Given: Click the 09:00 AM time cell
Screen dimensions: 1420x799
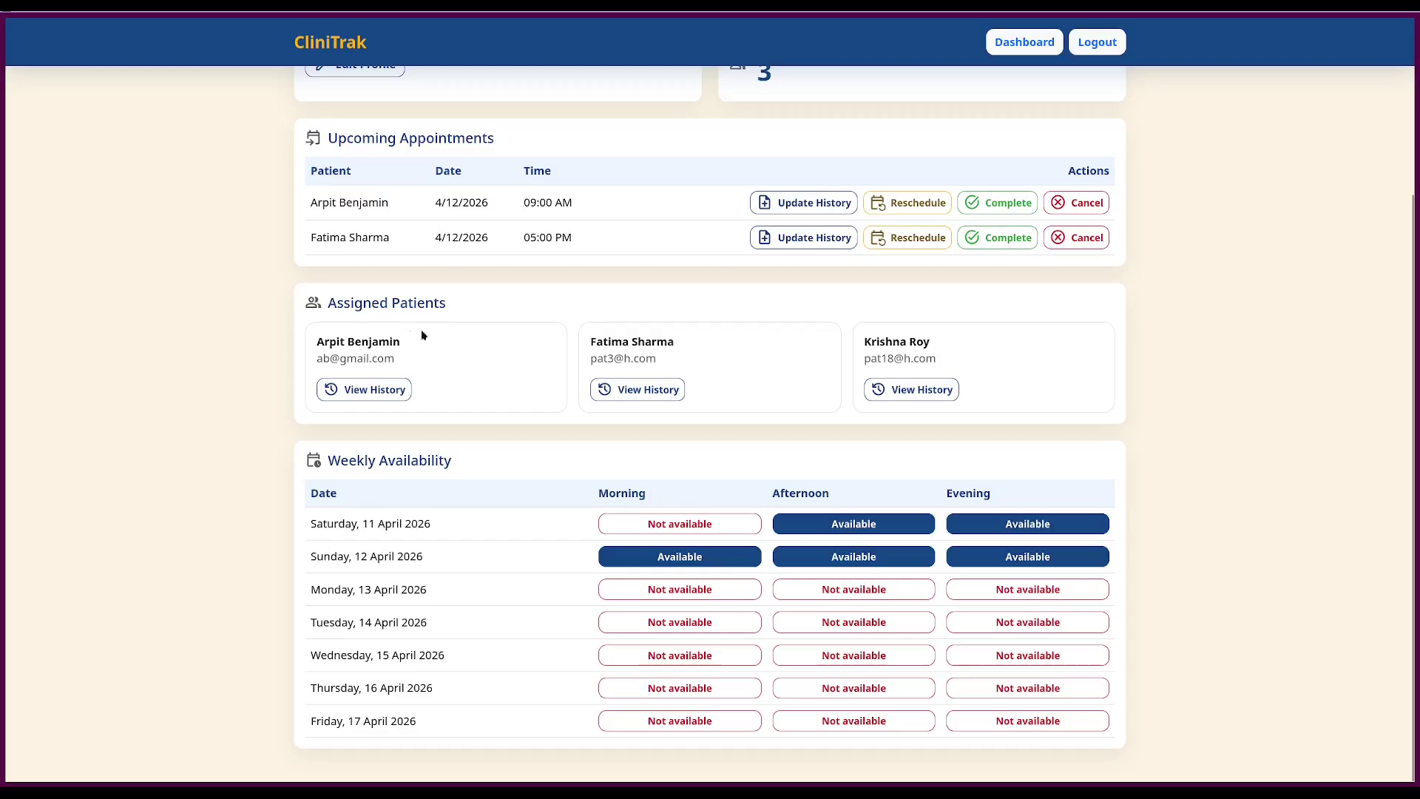Looking at the screenshot, I should point(547,203).
